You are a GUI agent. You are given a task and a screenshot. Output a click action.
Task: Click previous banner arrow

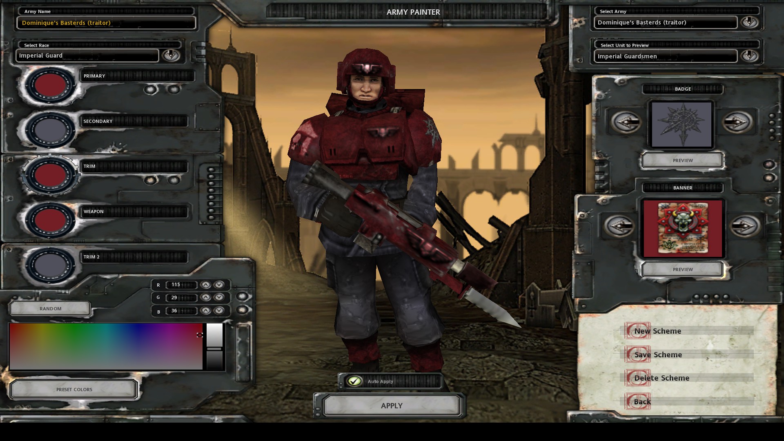pos(619,226)
